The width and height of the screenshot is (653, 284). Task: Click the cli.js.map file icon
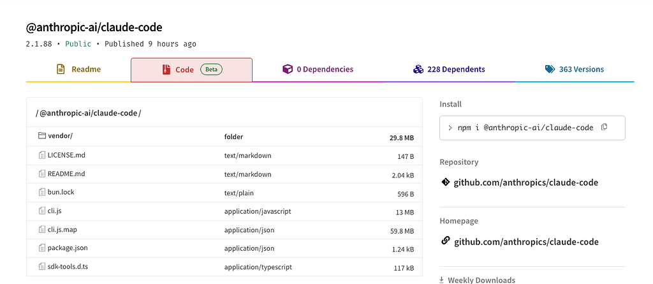click(x=41, y=229)
